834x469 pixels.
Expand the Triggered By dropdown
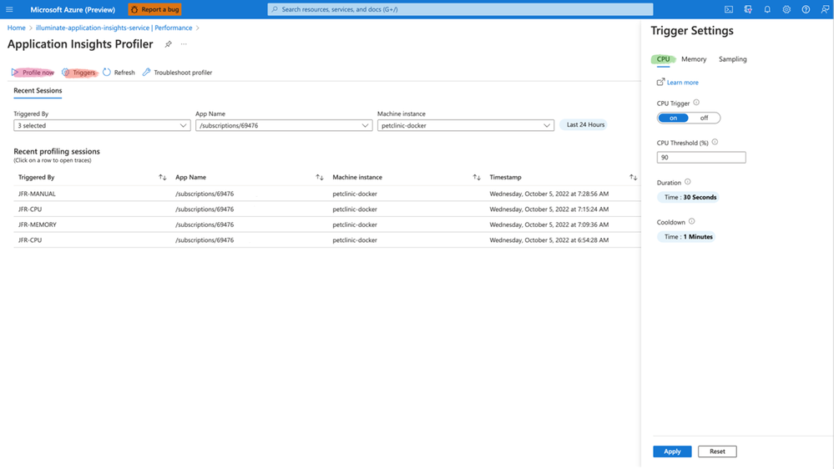pyautogui.click(x=102, y=125)
